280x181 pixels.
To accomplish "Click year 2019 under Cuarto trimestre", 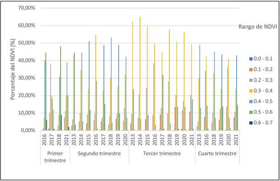I will point(221,140).
